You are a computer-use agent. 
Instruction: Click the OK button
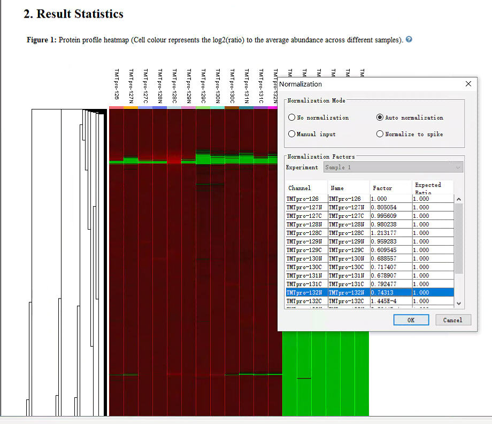411,320
